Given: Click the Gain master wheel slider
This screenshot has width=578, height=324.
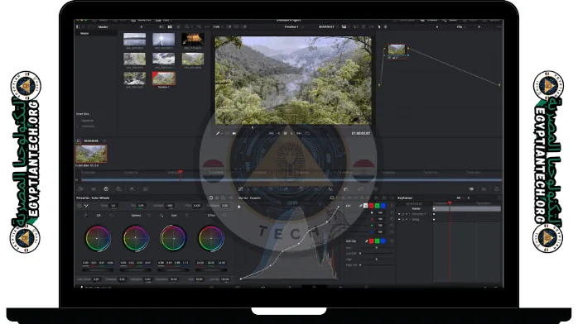Looking at the screenshot, I should [x=173, y=270].
